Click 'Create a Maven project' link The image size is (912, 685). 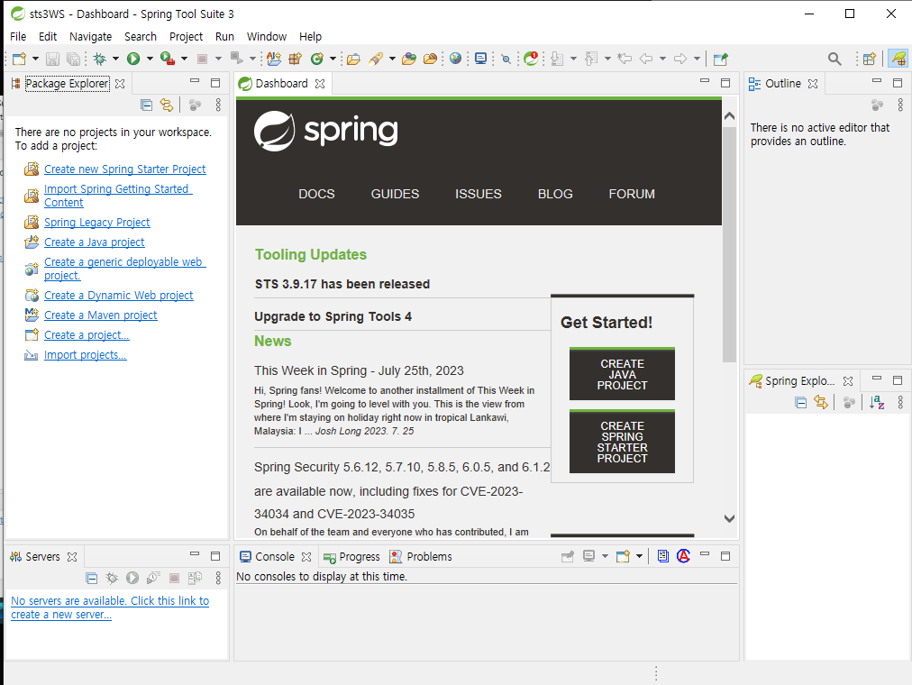click(x=101, y=315)
